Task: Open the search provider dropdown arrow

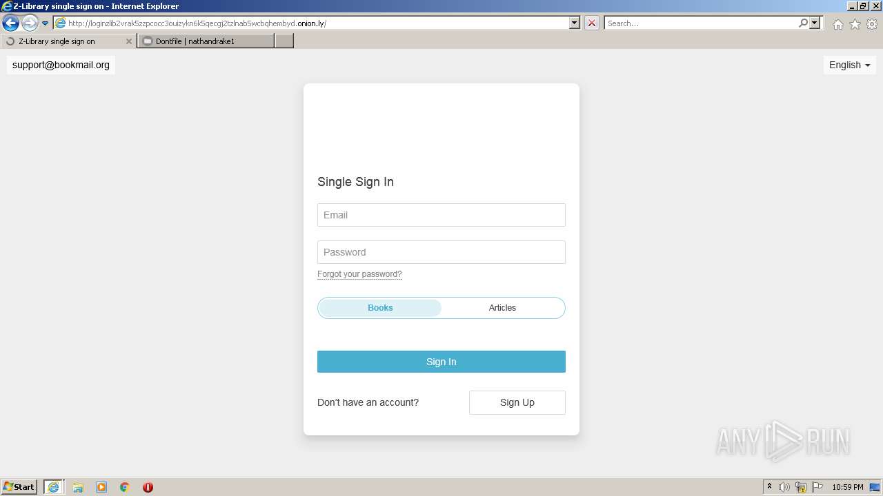Action: click(x=815, y=23)
